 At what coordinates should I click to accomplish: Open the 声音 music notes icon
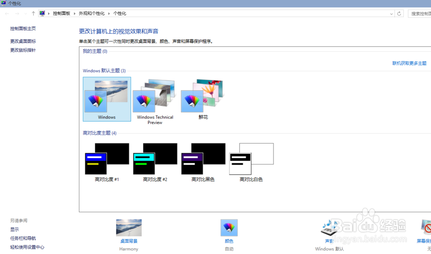tap(329, 228)
